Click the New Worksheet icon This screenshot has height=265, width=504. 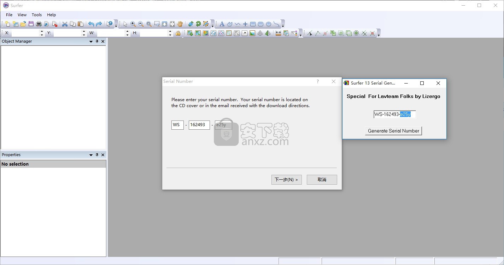point(16,24)
